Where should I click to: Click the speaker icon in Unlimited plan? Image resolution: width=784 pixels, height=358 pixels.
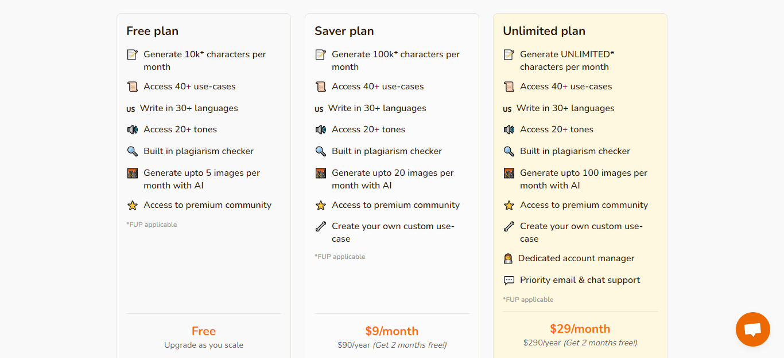pos(509,129)
